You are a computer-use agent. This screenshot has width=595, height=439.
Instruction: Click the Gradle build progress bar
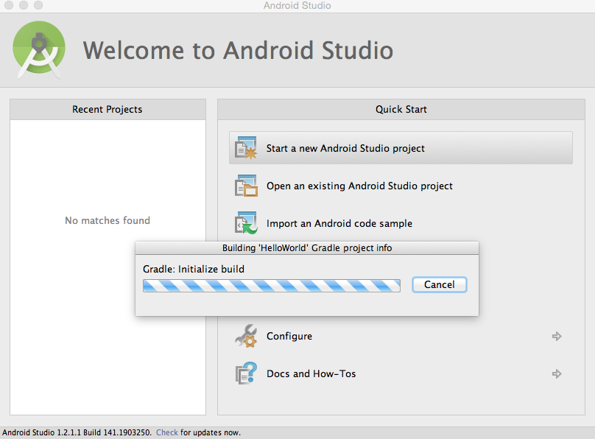[x=272, y=286]
